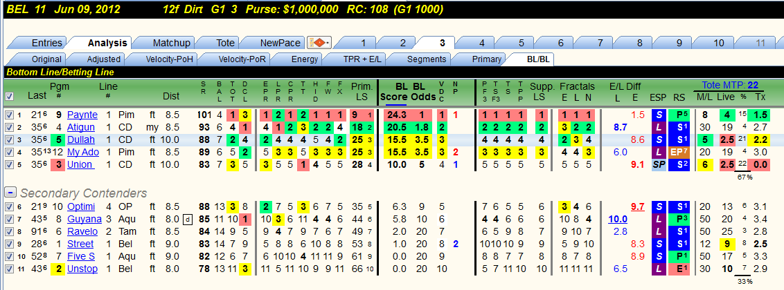This screenshot has height=290, width=784.
Task: Uncheck the checkbox for row 9 Street
Action: 8,244
